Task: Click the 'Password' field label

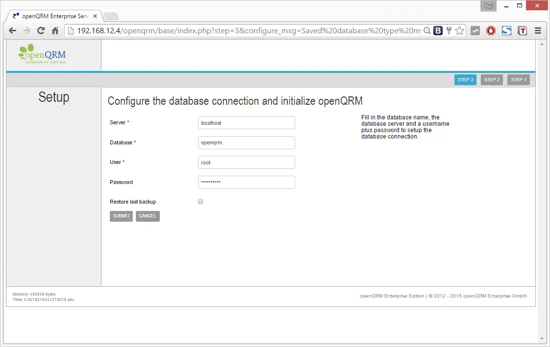Action: (121, 182)
